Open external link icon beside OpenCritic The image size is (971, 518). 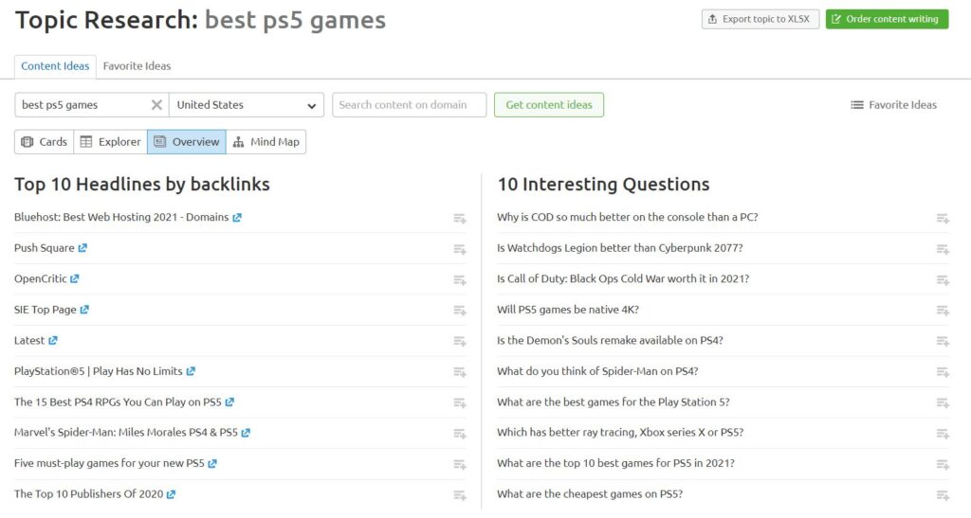click(x=75, y=278)
